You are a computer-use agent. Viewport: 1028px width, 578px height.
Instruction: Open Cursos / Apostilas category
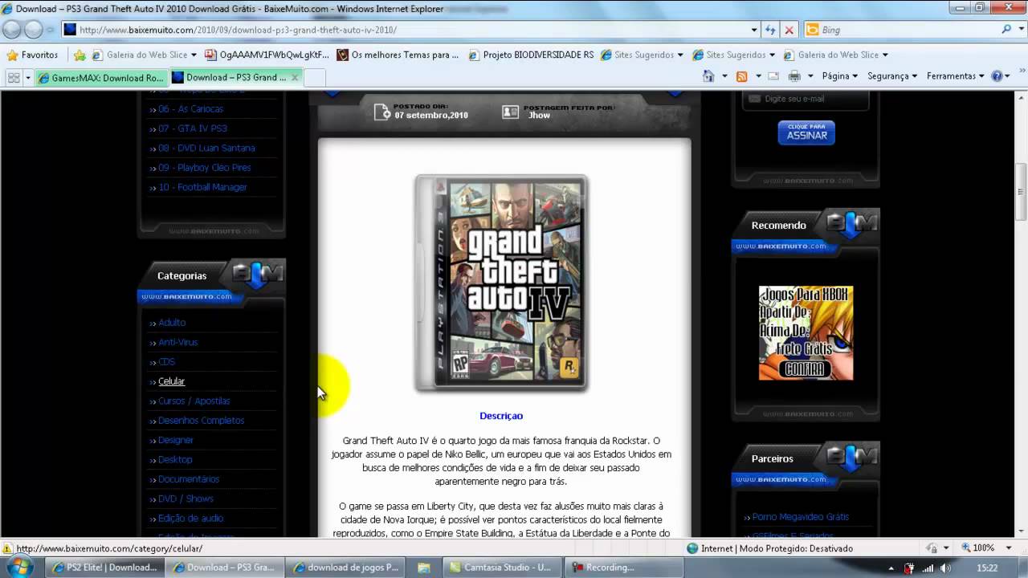coord(194,401)
